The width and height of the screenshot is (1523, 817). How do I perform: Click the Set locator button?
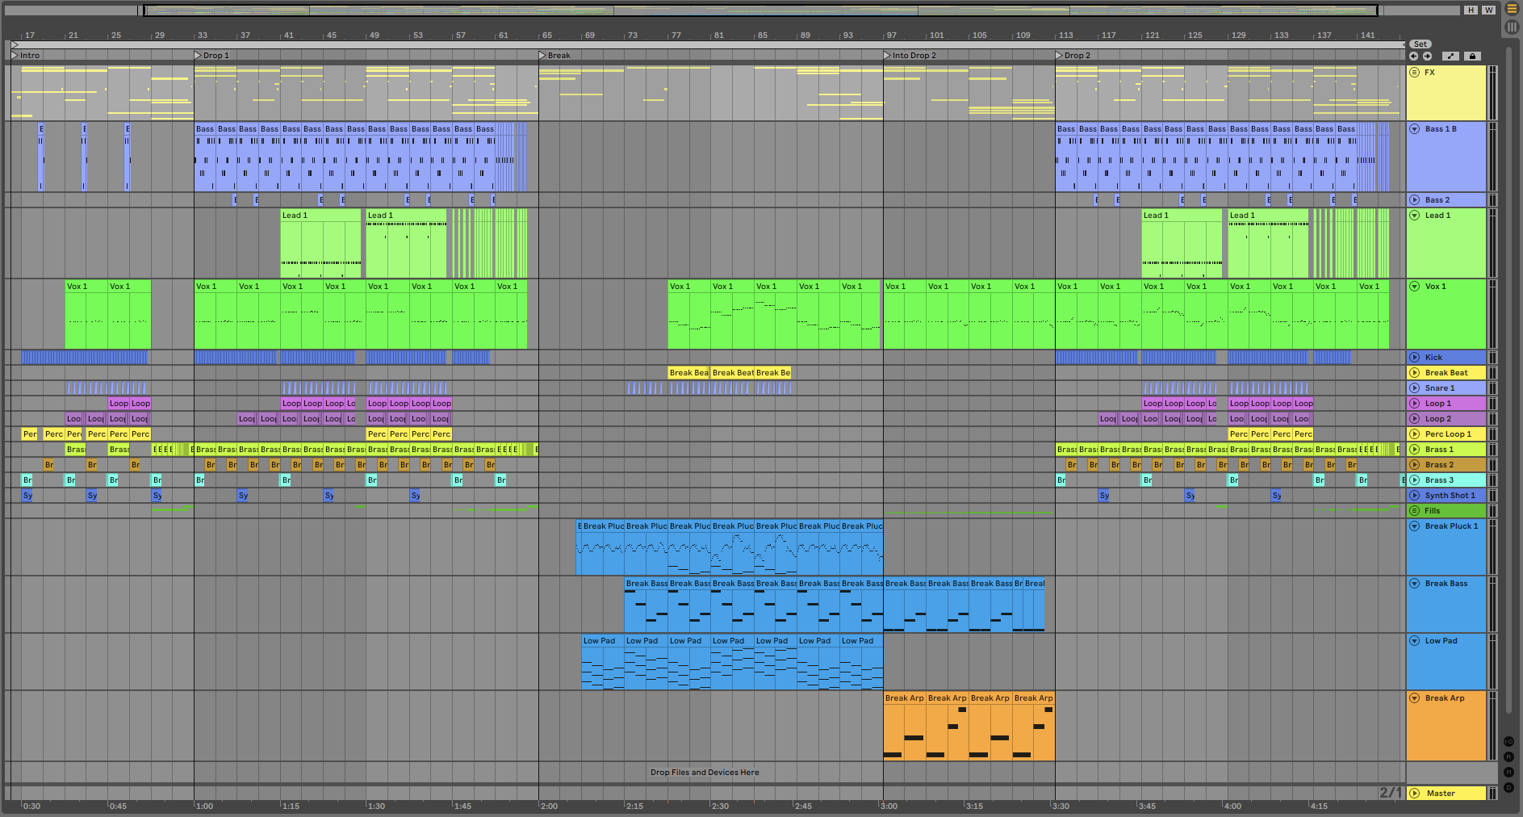[x=1420, y=44]
